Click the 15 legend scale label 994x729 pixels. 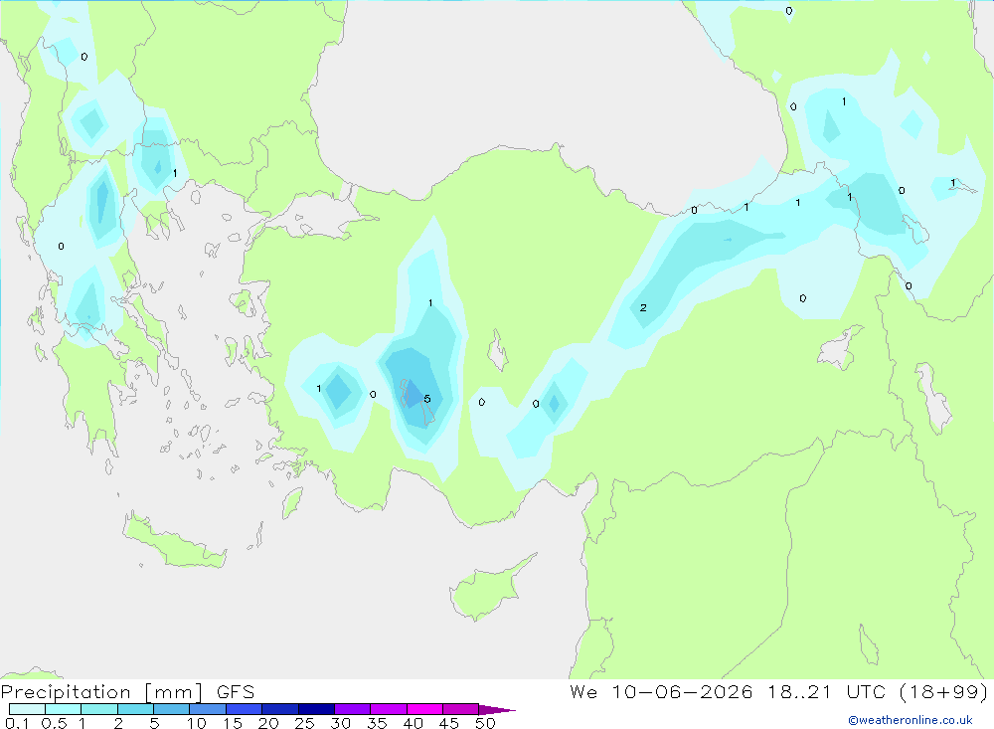(x=233, y=723)
